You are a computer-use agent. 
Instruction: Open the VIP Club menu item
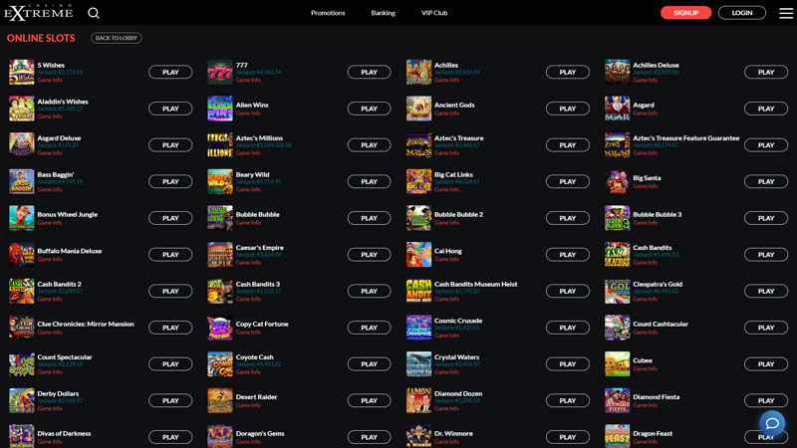click(x=434, y=13)
